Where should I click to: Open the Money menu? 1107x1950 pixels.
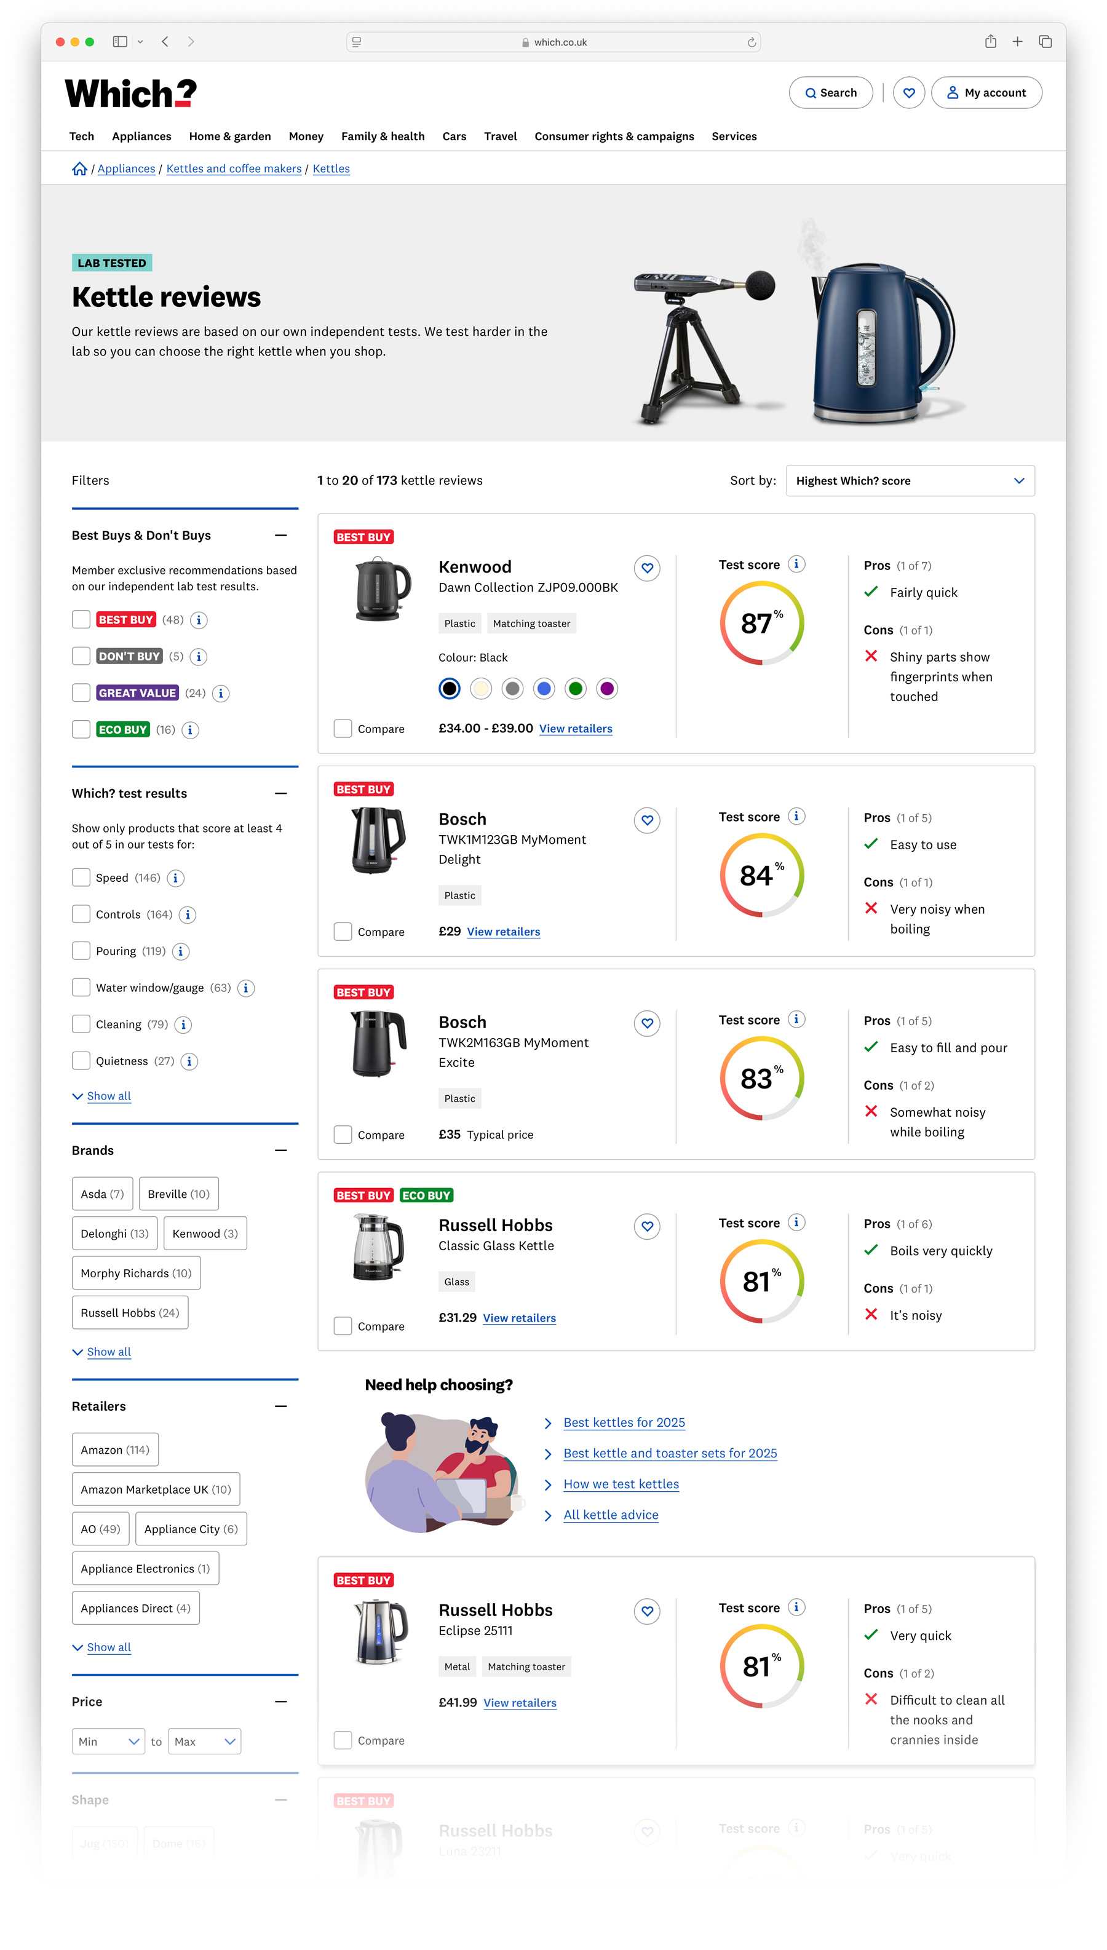click(306, 136)
